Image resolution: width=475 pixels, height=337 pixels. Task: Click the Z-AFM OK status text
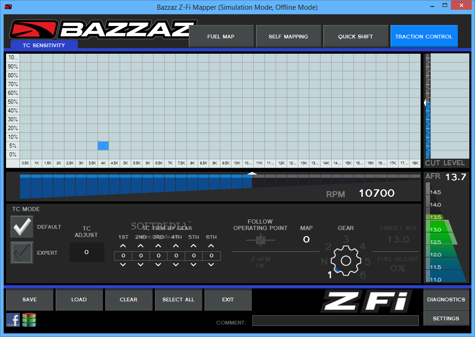click(261, 262)
